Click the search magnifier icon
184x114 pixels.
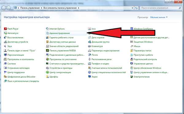(x=180, y=8)
